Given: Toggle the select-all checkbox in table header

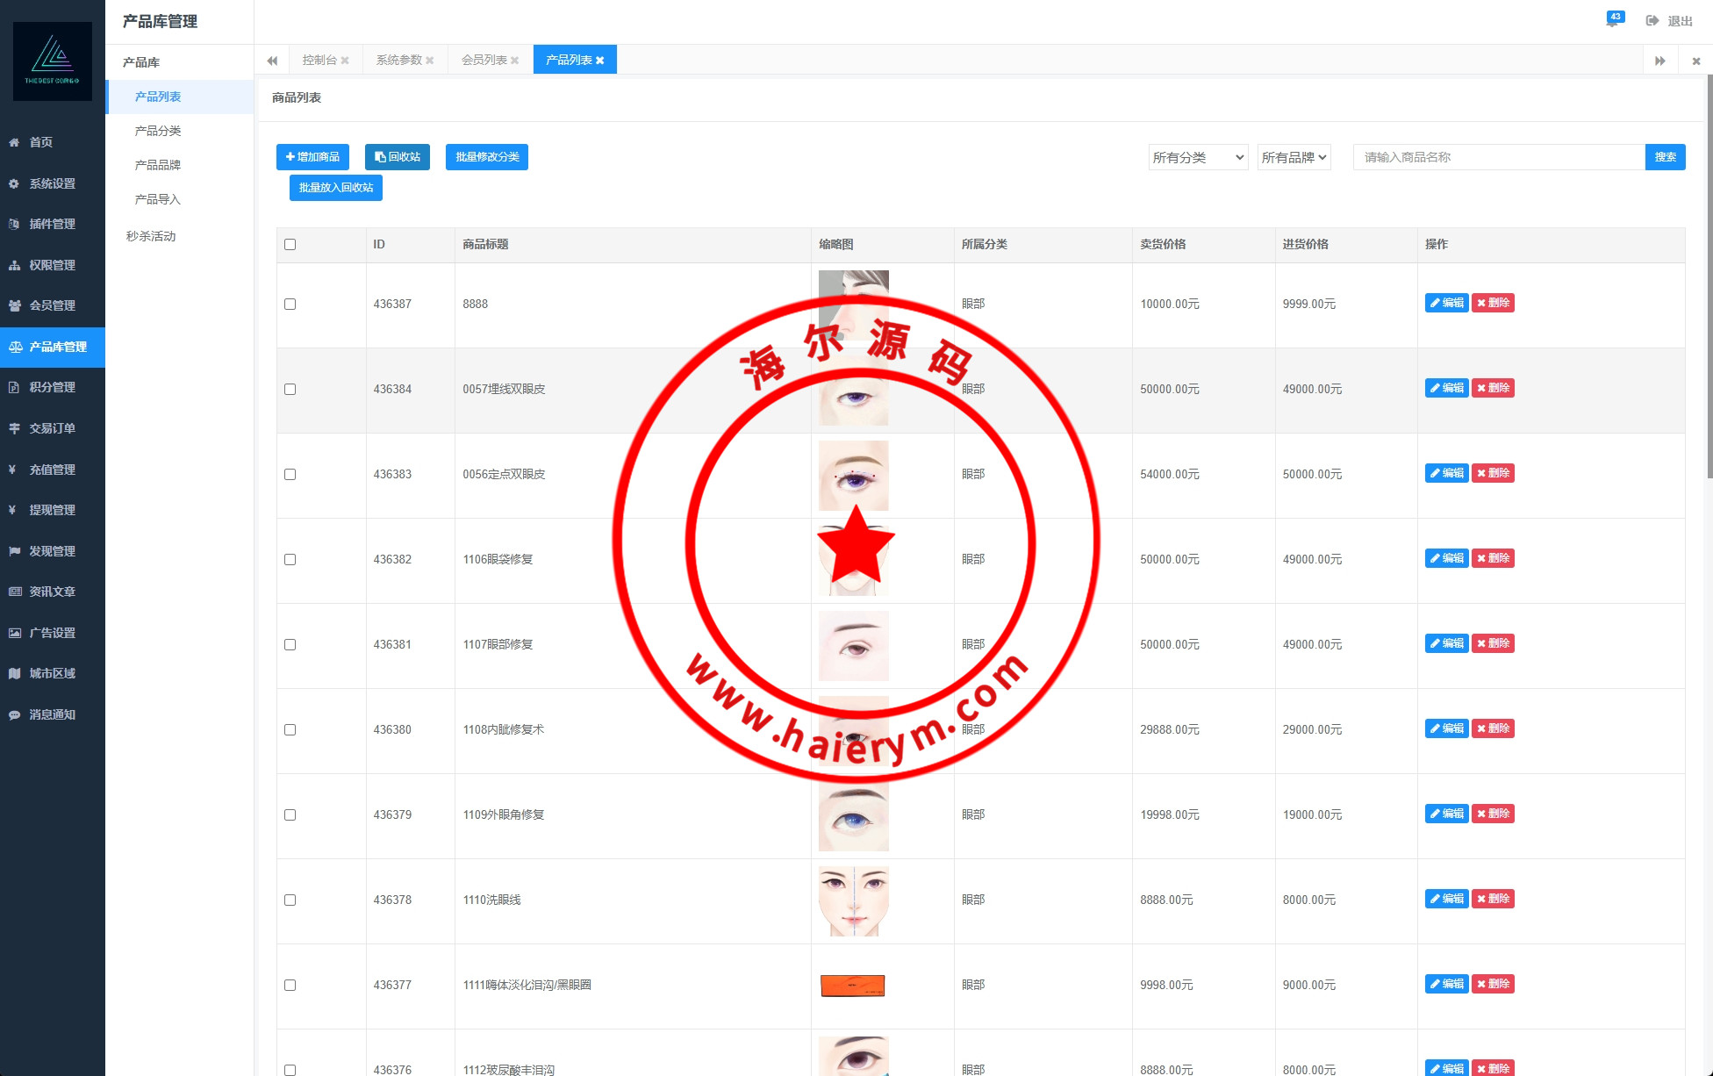Looking at the screenshot, I should point(290,245).
